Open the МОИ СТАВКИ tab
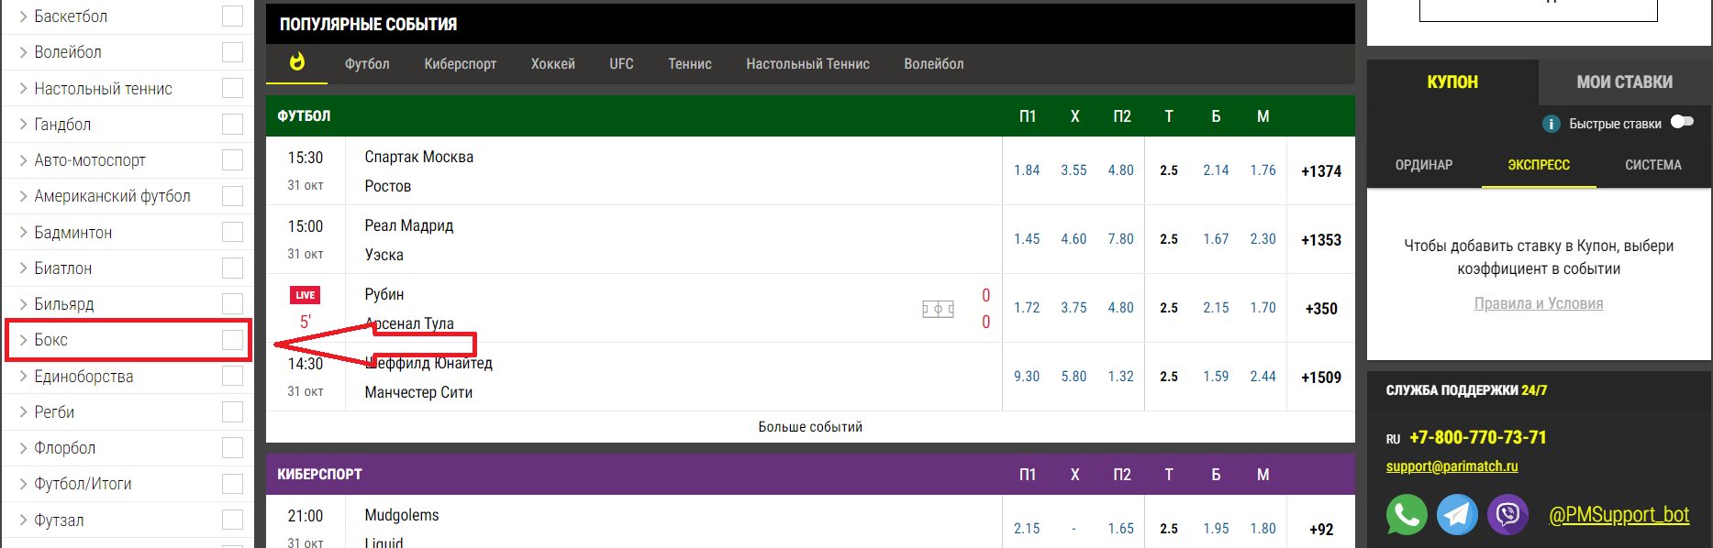The width and height of the screenshot is (1713, 548). pos(1624,82)
